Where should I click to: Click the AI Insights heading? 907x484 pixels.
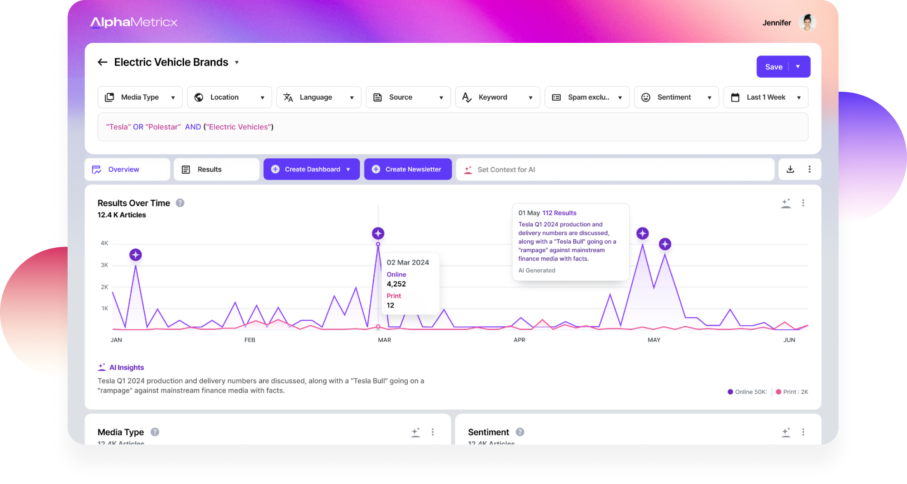126,367
